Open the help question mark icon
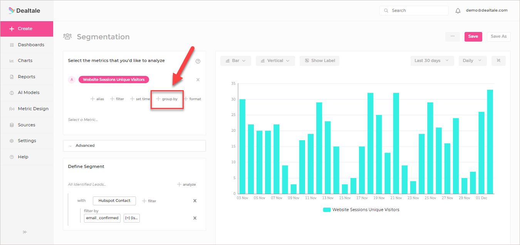 [198, 61]
